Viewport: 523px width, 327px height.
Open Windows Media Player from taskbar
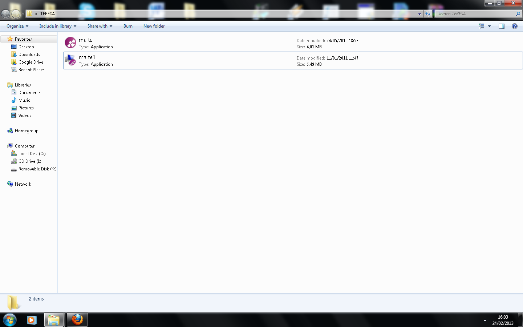pos(32,320)
